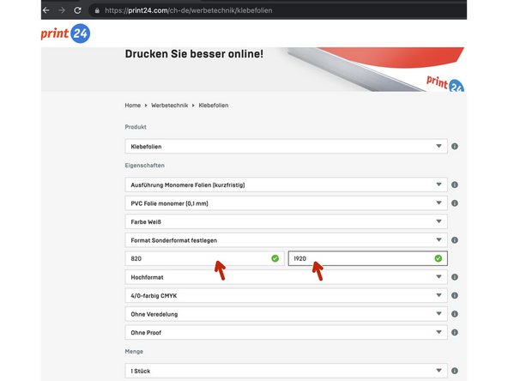This screenshot has height=381, width=508.
Task: Show info for the 1 Stück quantity
Action: coord(455,371)
